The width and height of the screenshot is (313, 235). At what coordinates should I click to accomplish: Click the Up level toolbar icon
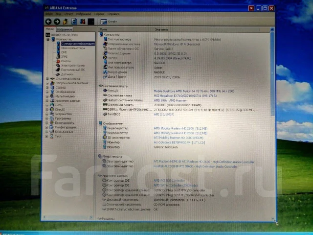click(x=66, y=22)
